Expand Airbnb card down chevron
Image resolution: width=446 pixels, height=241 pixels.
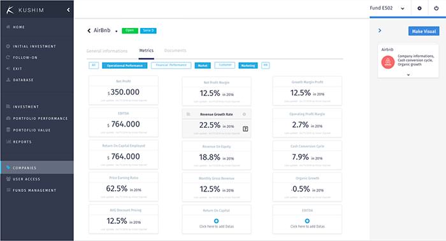(x=408, y=75)
